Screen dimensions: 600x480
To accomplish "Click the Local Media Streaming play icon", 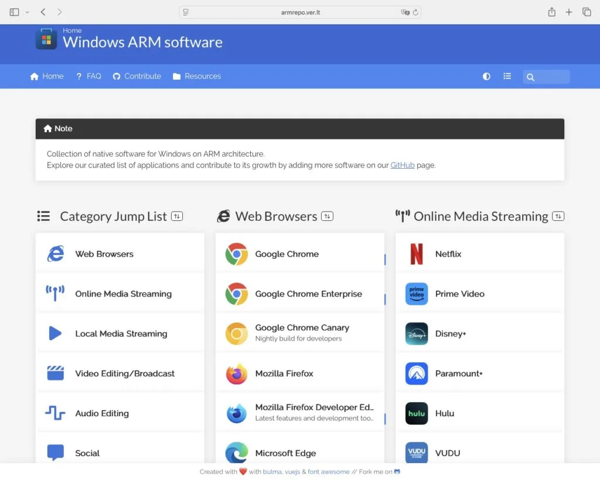I will 56,333.
